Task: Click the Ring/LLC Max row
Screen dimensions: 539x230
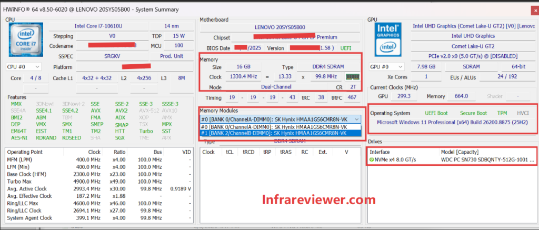Action: pos(99,203)
